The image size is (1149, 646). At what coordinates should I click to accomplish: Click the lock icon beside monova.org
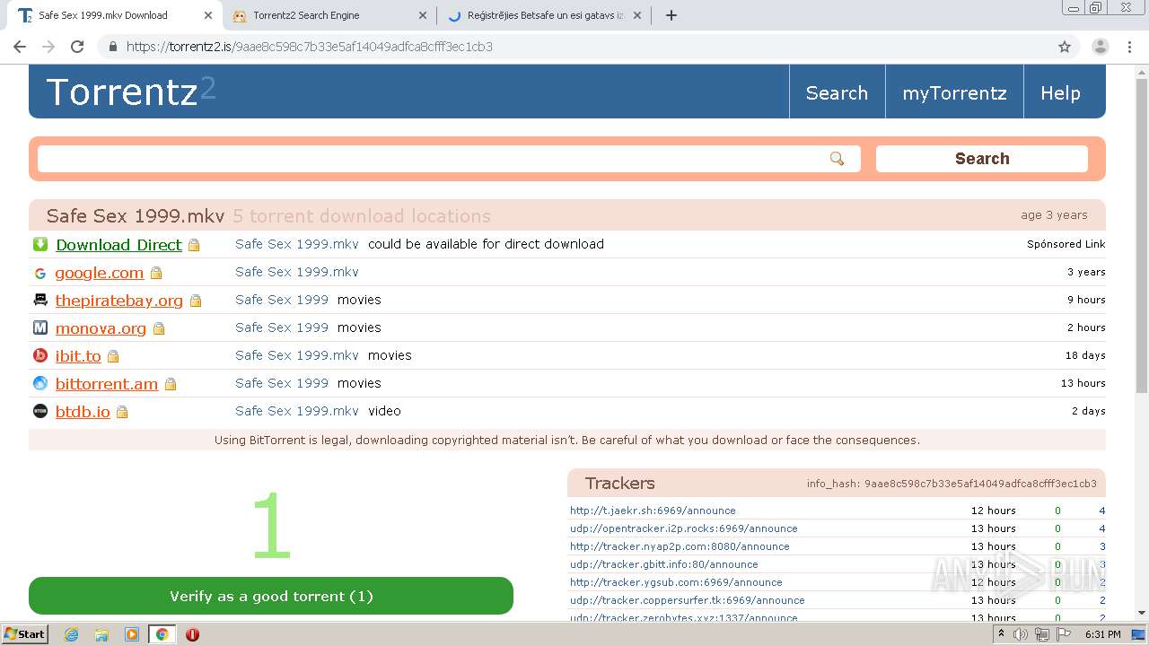tap(159, 329)
